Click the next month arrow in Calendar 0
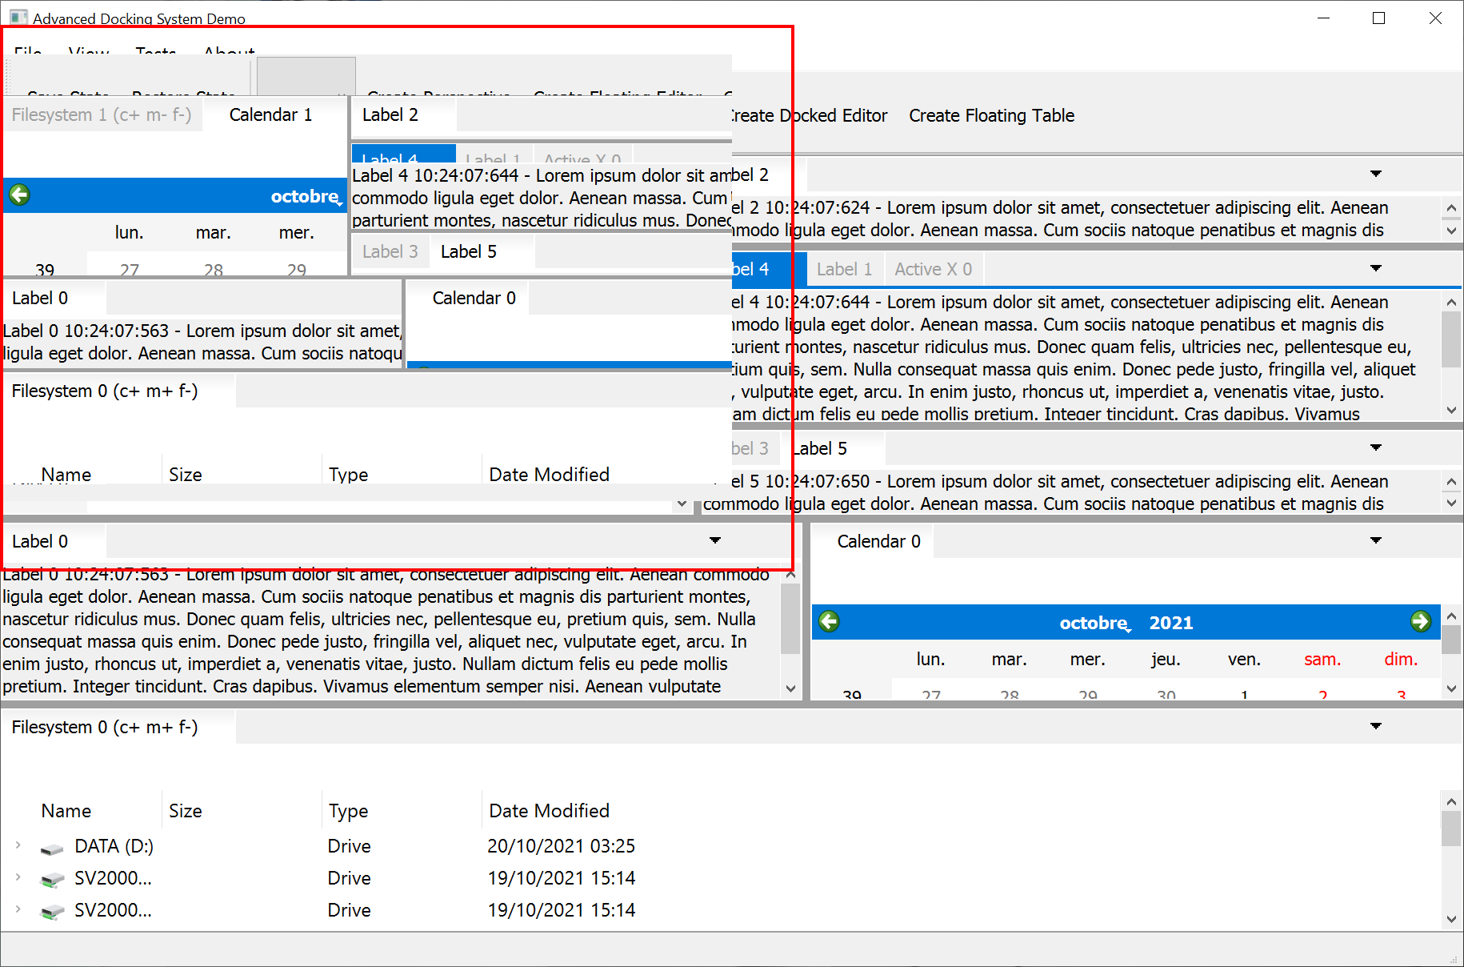Screen dimensions: 1464x967 point(1422,620)
